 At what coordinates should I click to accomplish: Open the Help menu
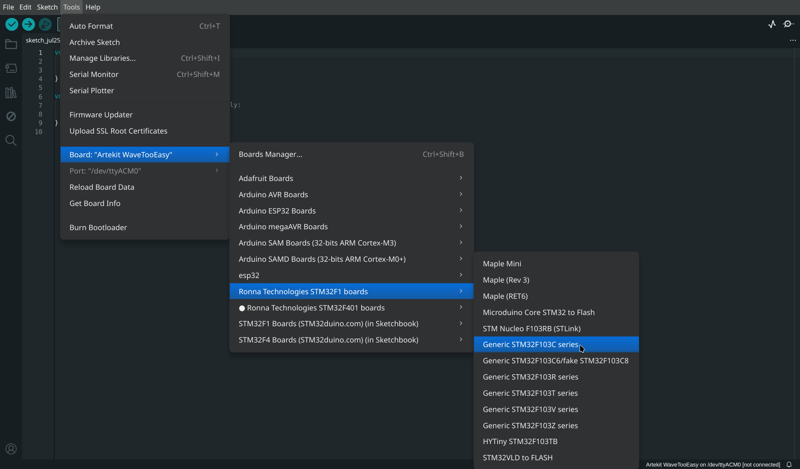pyautogui.click(x=93, y=7)
